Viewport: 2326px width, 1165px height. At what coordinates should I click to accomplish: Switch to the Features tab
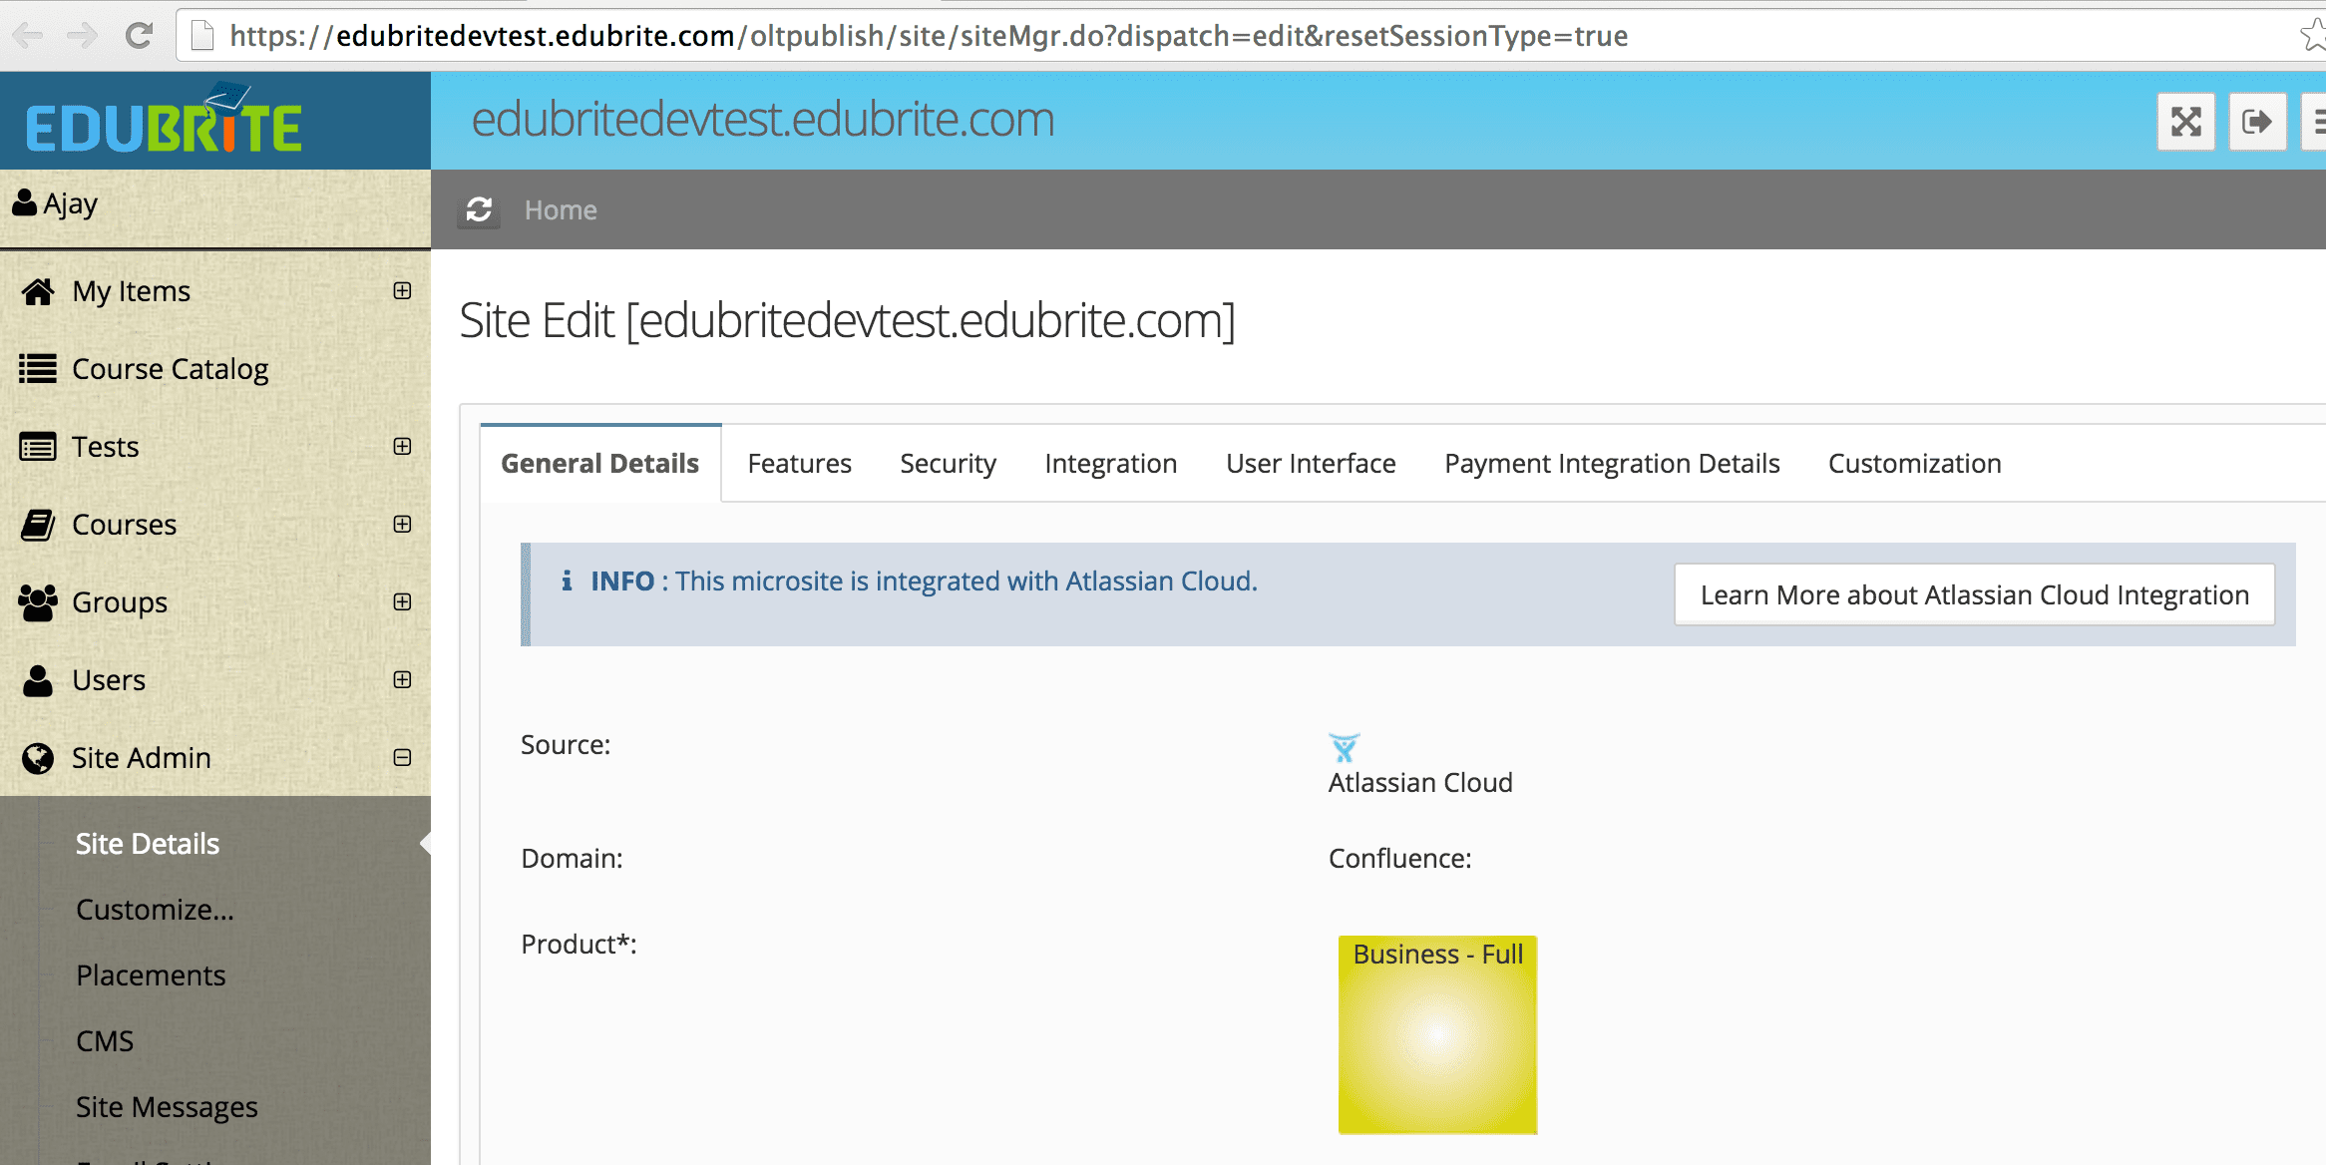pos(799,464)
